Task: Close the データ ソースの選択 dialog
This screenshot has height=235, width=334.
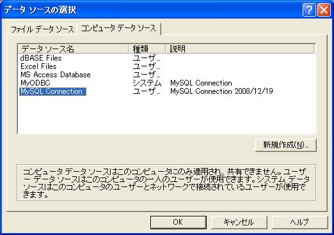Action: click(x=324, y=10)
